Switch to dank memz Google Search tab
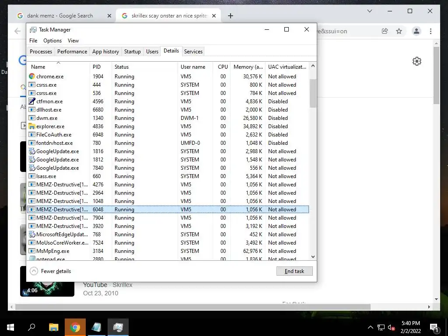The height and width of the screenshot is (336, 448). pyautogui.click(x=59, y=16)
